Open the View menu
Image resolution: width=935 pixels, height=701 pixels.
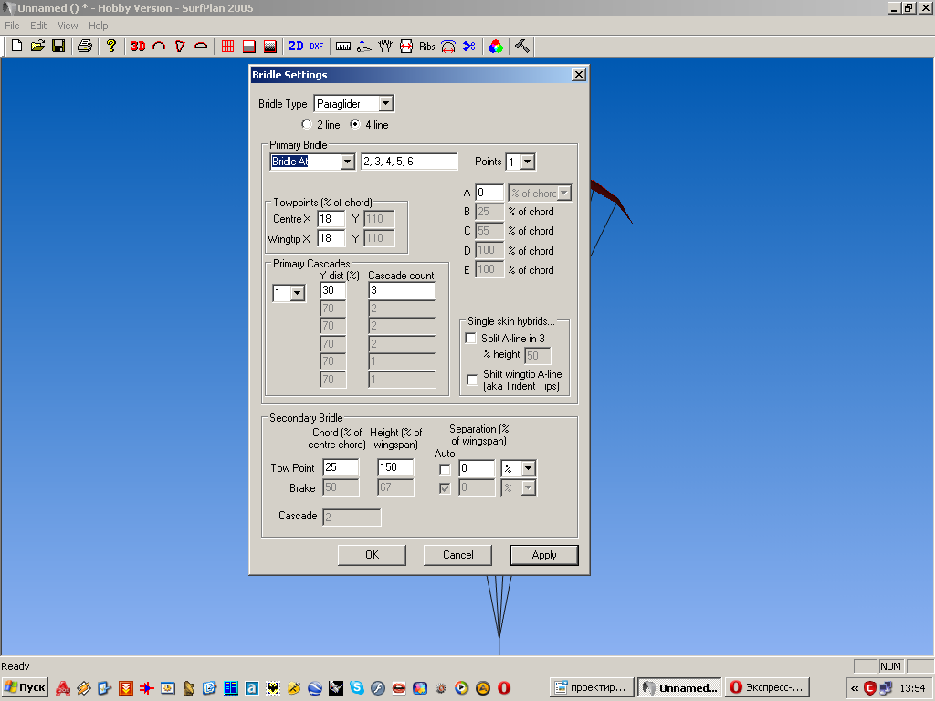click(x=68, y=26)
